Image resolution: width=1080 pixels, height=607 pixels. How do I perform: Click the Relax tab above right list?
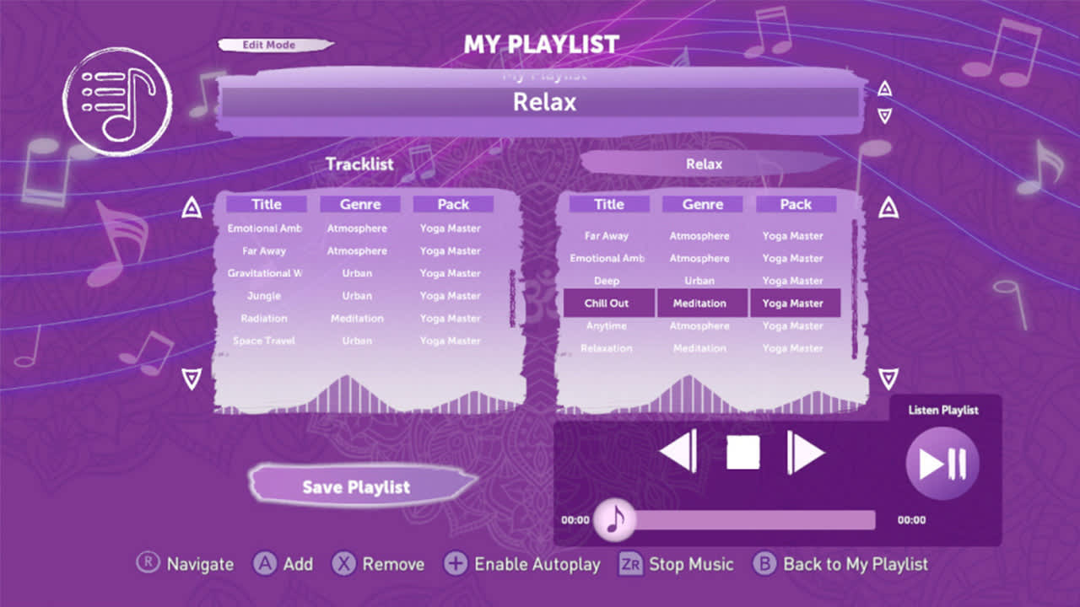point(704,164)
